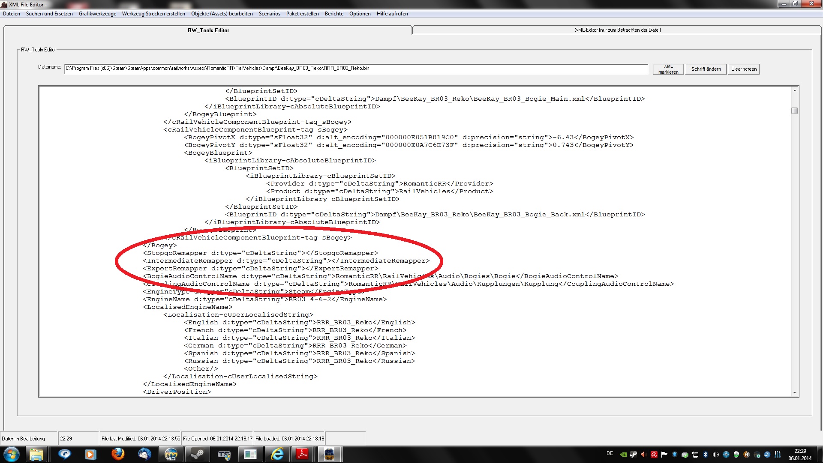Click the Schrift ändern button
This screenshot has width=823, height=473.
[x=706, y=69]
